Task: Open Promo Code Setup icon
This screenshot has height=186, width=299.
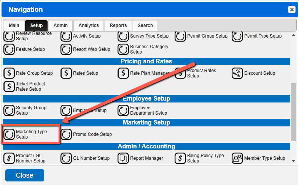Action: (x=66, y=134)
